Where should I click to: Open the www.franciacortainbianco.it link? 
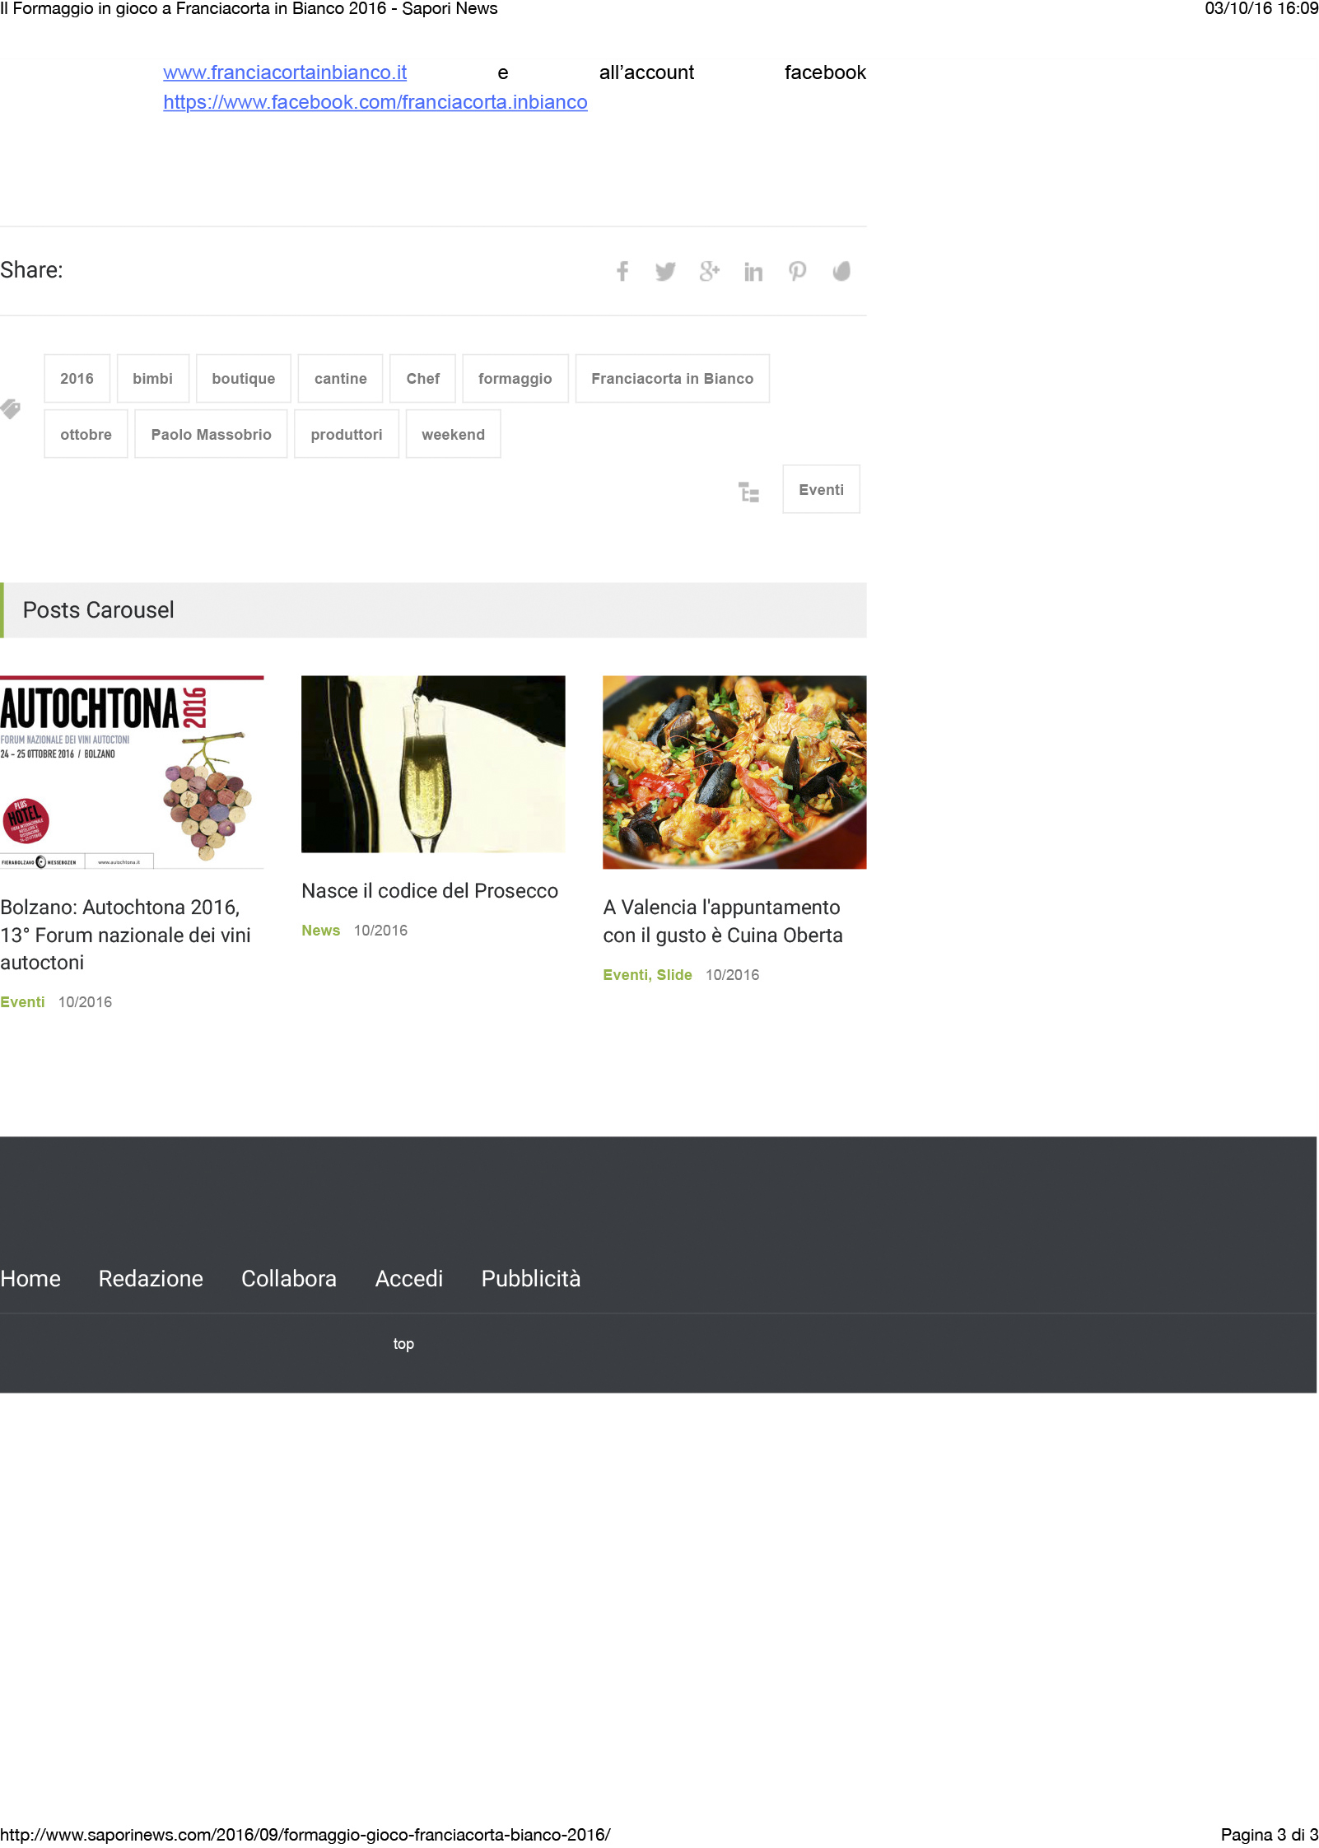pos(285,72)
